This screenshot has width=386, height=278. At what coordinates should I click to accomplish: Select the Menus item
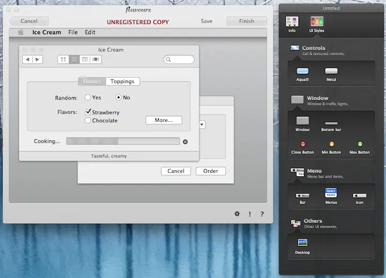point(331,197)
